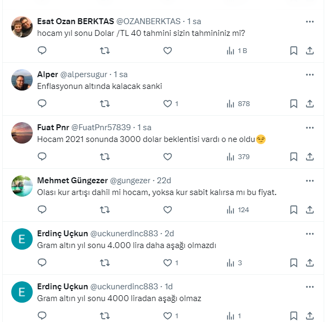Open more options menu on Alper's tweet
This screenshot has width=329, height=322.
310,74
